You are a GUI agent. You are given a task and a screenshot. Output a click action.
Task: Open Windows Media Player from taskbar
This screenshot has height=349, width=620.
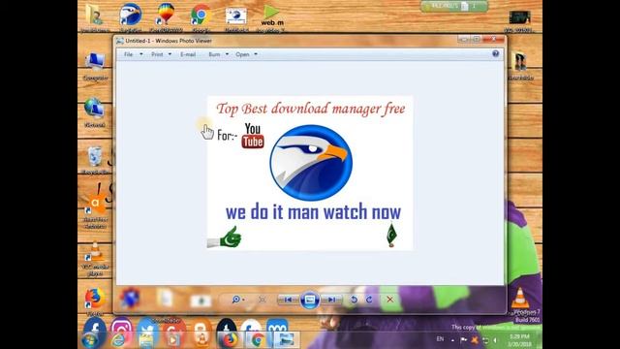[173, 340]
